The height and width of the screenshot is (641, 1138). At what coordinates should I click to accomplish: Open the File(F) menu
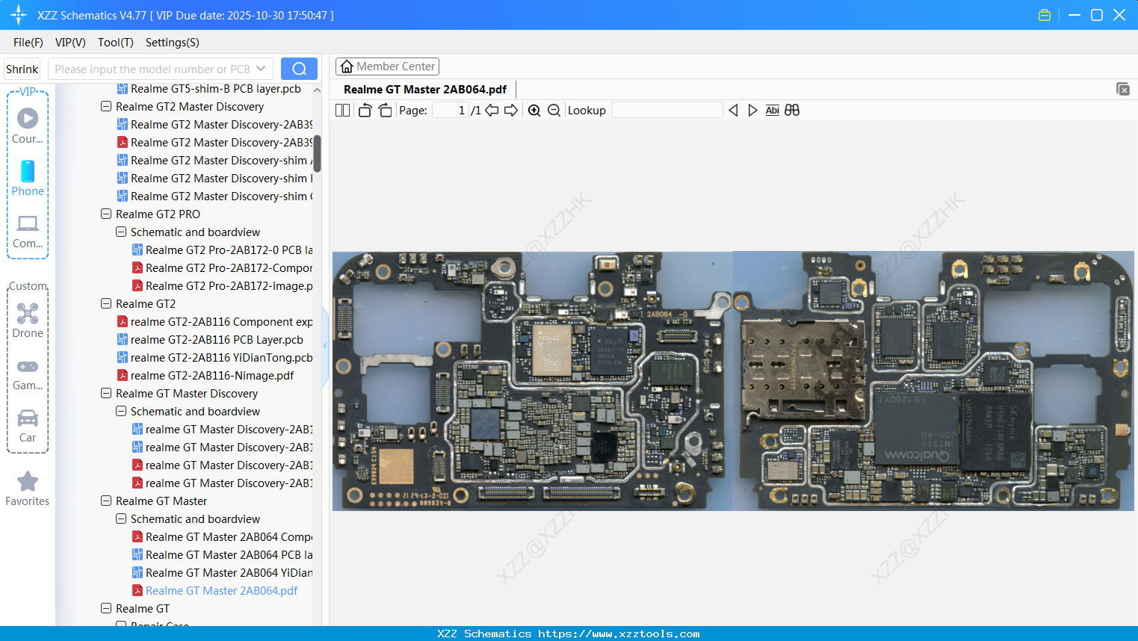pyautogui.click(x=28, y=43)
